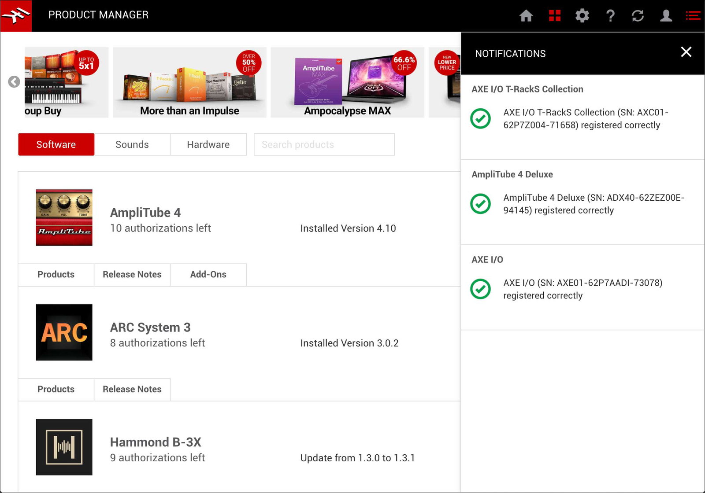Click '8 authorizations left' text
705x493 pixels.
[157, 343]
